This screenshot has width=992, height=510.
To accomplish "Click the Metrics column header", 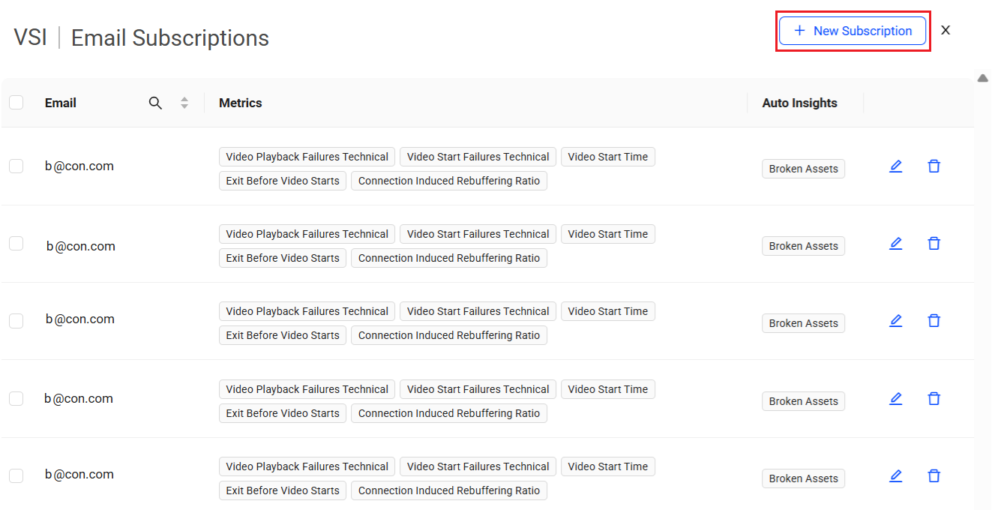I will [x=241, y=103].
